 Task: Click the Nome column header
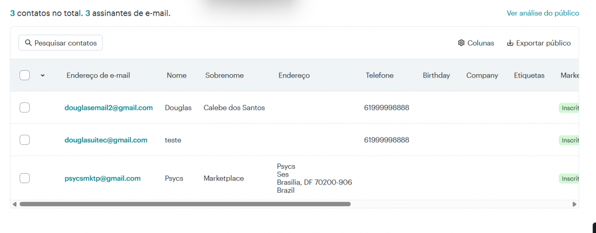point(177,75)
